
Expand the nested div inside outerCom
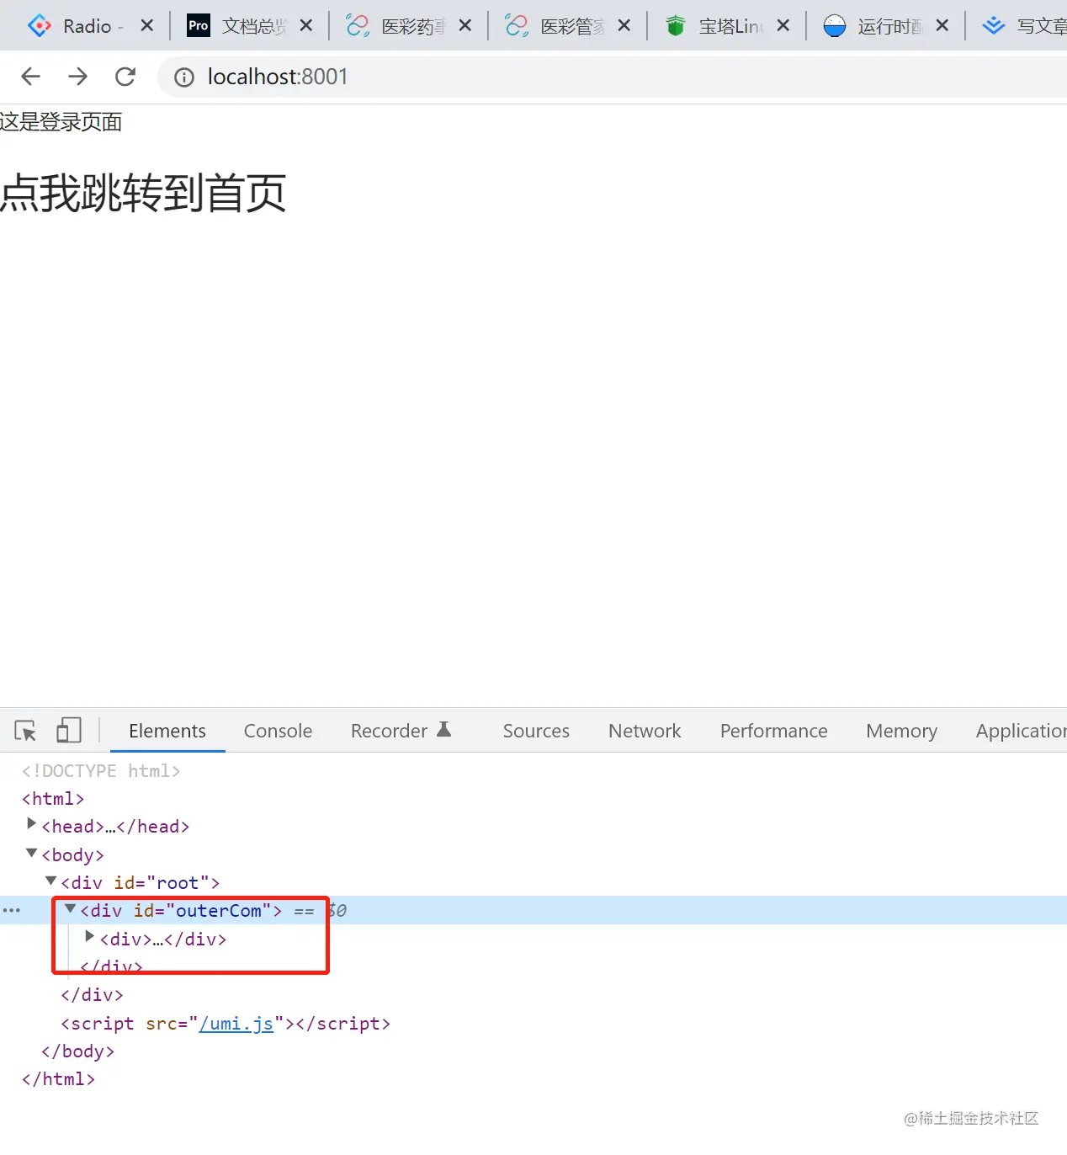pyautogui.click(x=90, y=936)
